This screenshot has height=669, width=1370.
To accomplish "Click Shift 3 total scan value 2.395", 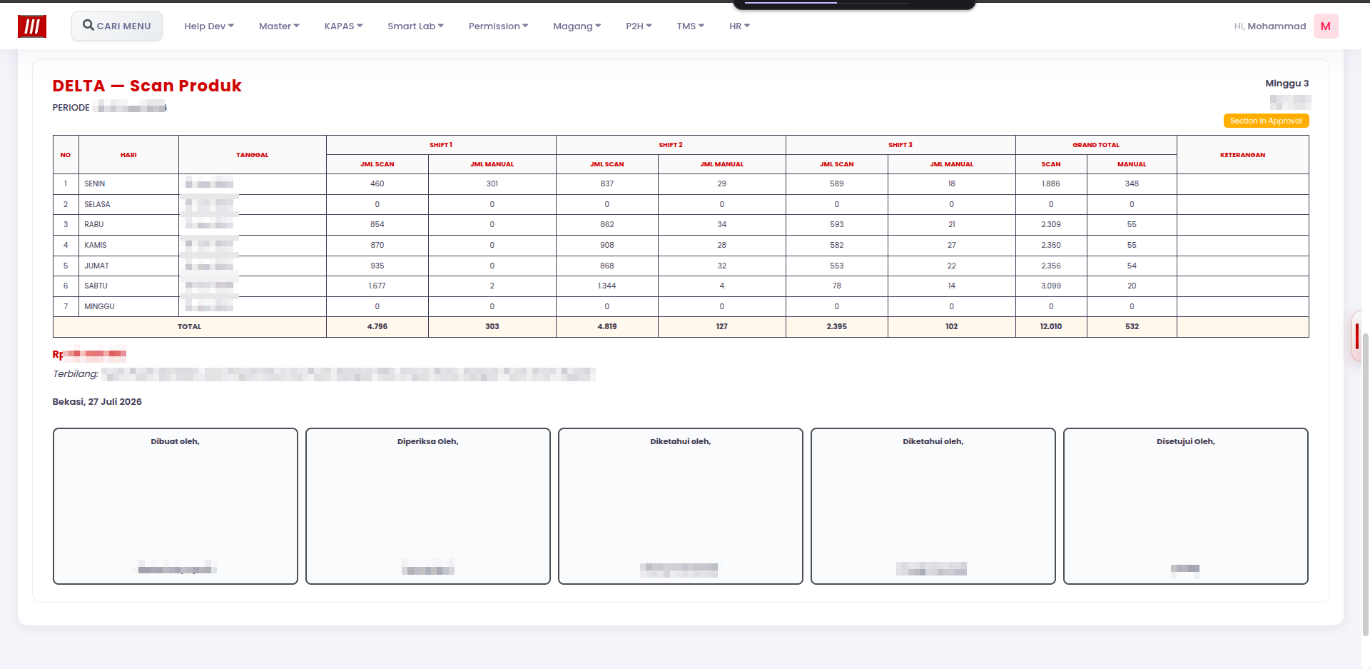I will coord(837,326).
